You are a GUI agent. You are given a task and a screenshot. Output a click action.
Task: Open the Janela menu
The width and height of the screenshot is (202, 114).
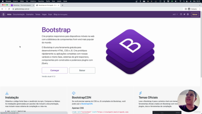(59, 1)
